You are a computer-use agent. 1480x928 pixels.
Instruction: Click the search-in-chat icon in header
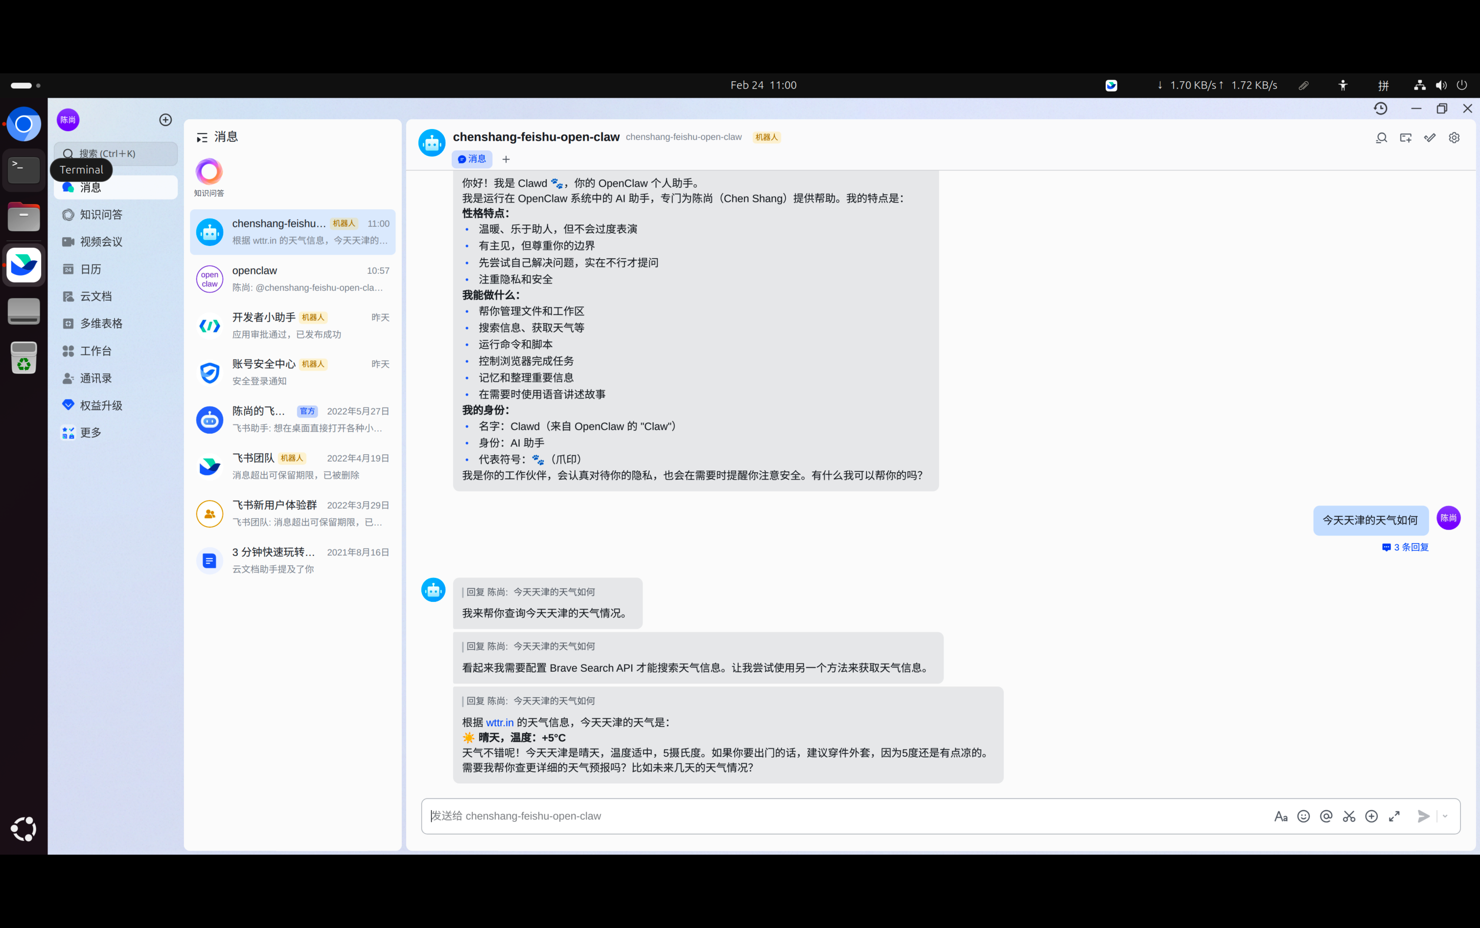click(x=1381, y=137)
